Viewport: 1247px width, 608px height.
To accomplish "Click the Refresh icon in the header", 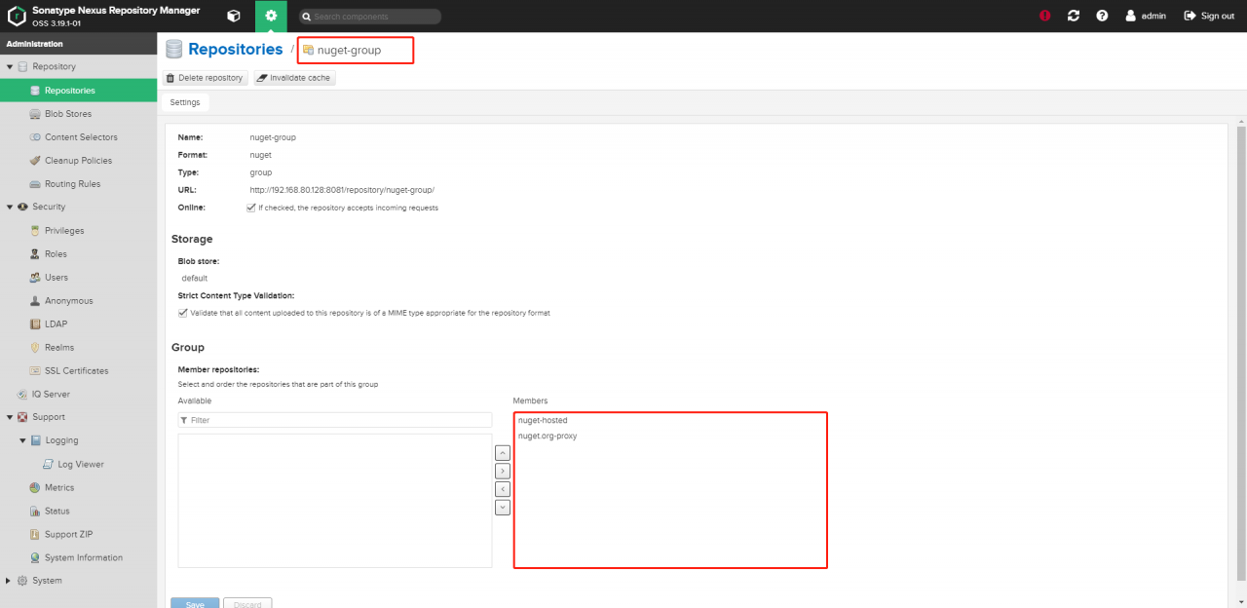I will [x=1074, y=16].
